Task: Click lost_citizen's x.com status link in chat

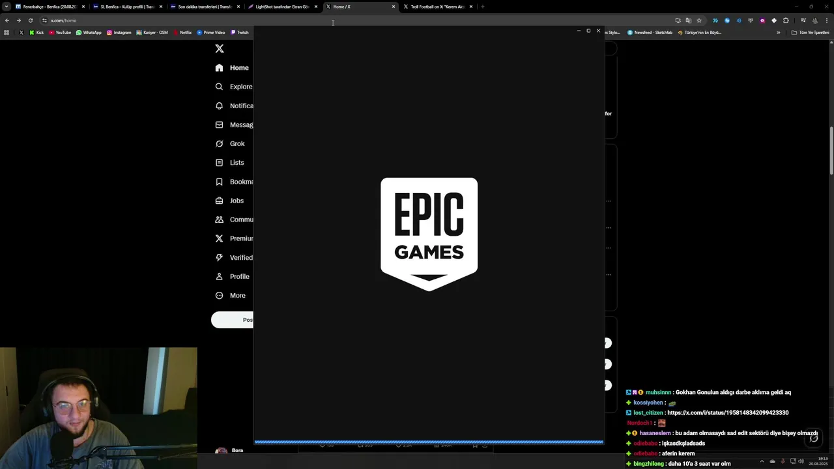Action: coord(728,413)
